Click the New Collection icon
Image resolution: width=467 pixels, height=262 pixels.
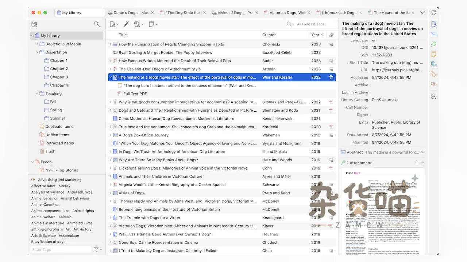coord(34,24)
